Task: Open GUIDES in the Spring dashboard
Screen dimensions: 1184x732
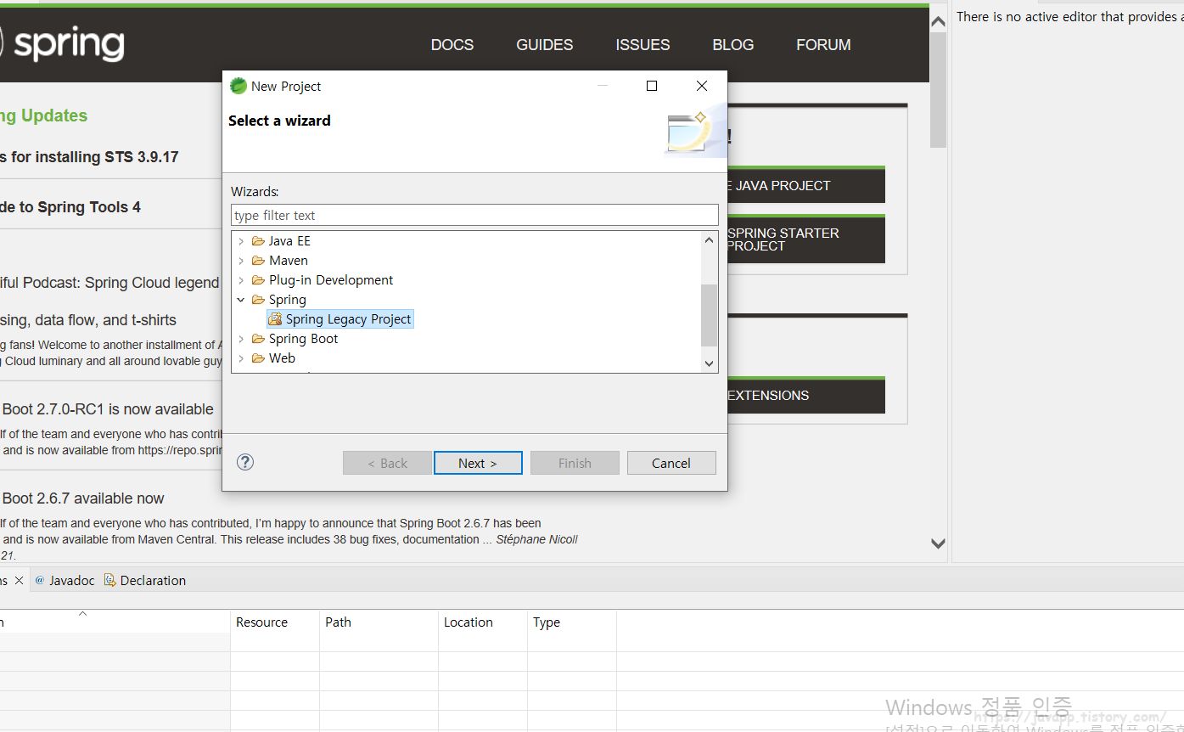Action: pyautogui.click(x=544, y=45)
